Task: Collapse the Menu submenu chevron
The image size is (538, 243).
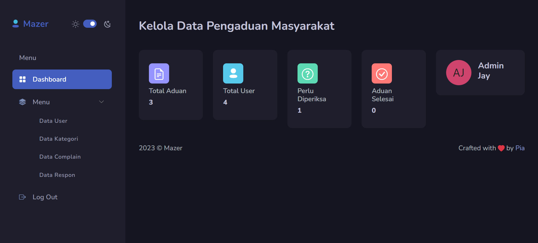Action: pos(101,102)
